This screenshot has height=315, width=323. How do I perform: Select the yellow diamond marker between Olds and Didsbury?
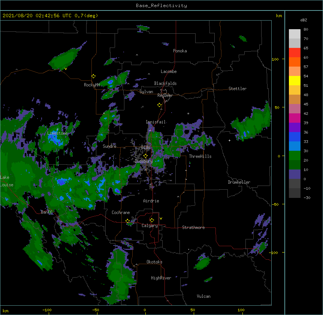[145, 156]
